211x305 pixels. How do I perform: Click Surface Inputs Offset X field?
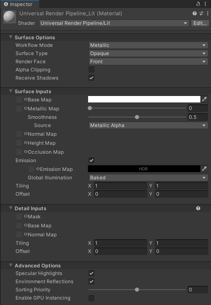click(x=120, y=194)
